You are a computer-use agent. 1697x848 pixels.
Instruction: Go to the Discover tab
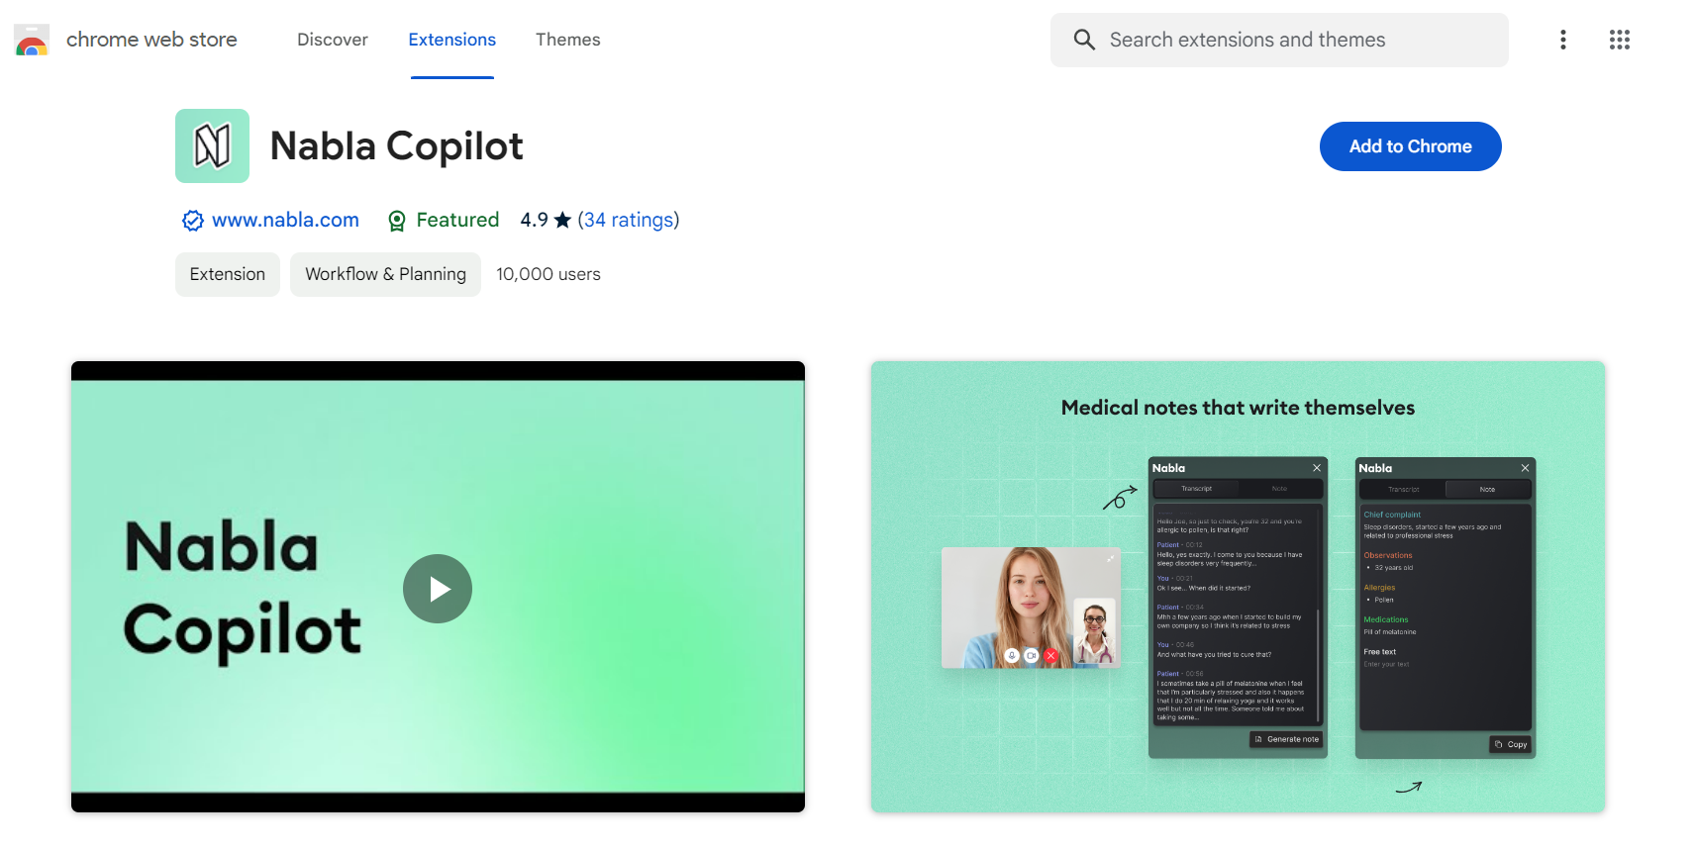pos(333,40)
